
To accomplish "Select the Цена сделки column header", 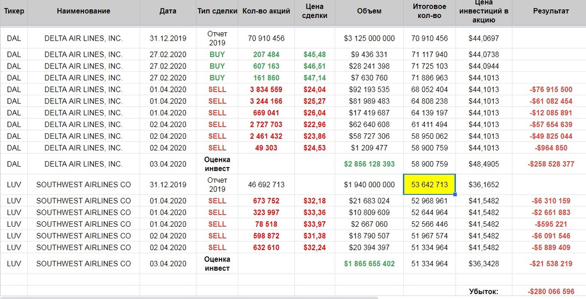I will (x=314, y=11).
